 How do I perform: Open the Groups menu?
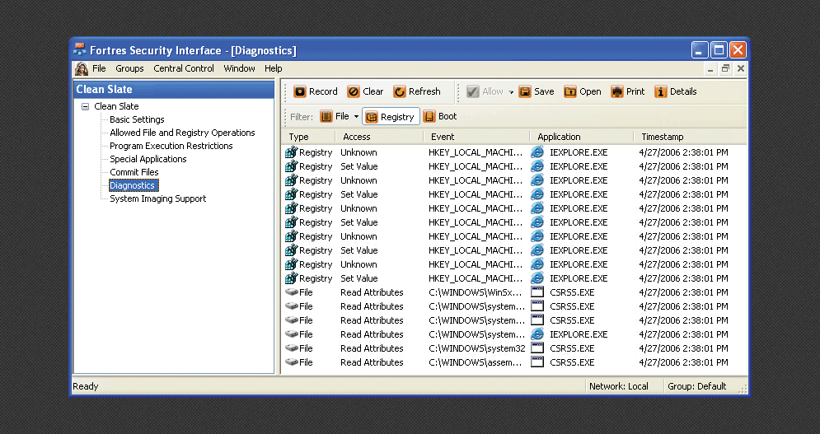click(x=129, y=68)
